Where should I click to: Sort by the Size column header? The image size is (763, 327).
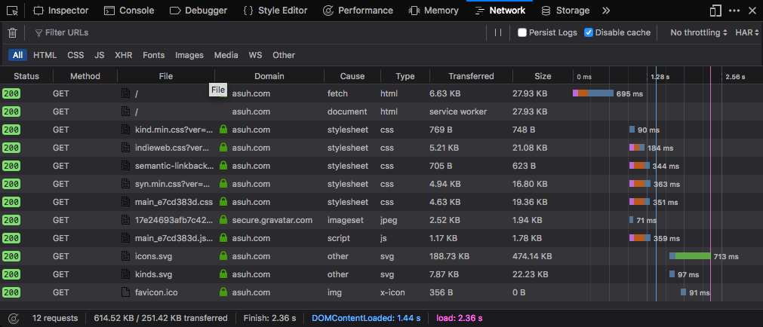[543, 76]
